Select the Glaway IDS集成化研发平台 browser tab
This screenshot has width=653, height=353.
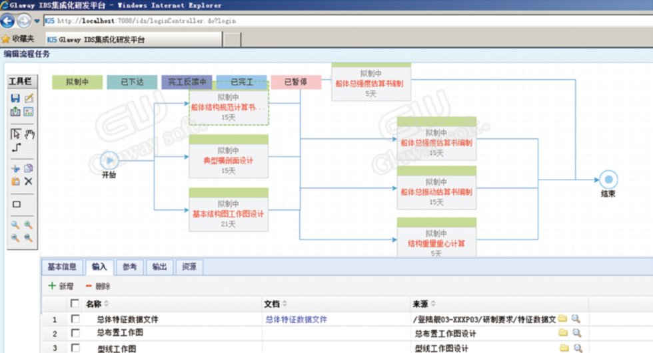(x=134, y=39)
